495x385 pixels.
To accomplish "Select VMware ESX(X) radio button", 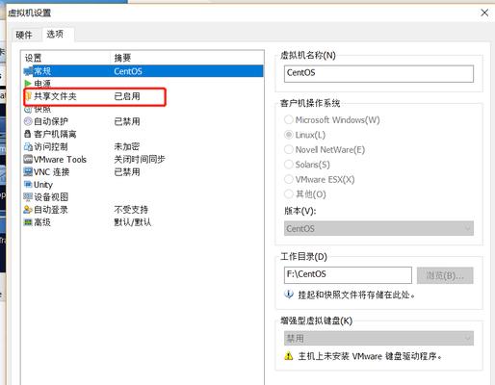I will [289, 179].
